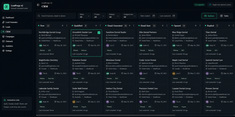Open Campaigns in the sidebar
Image resolution: width=235 pixels, height=117 pixels.
(16, 37)
